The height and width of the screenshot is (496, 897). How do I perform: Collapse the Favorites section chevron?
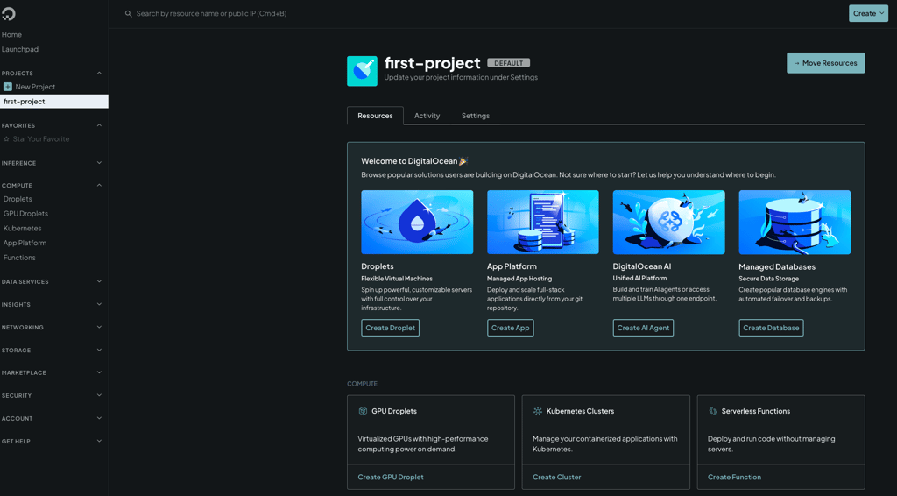(x=99, y=125)
